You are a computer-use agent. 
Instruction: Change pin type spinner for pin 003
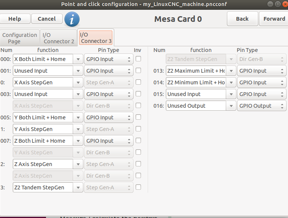pyautogui.click(x=109, y=94)
